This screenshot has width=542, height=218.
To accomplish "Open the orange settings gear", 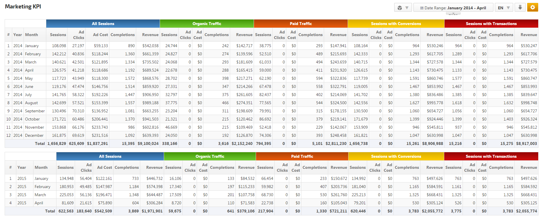I will [x=532, y=8].
